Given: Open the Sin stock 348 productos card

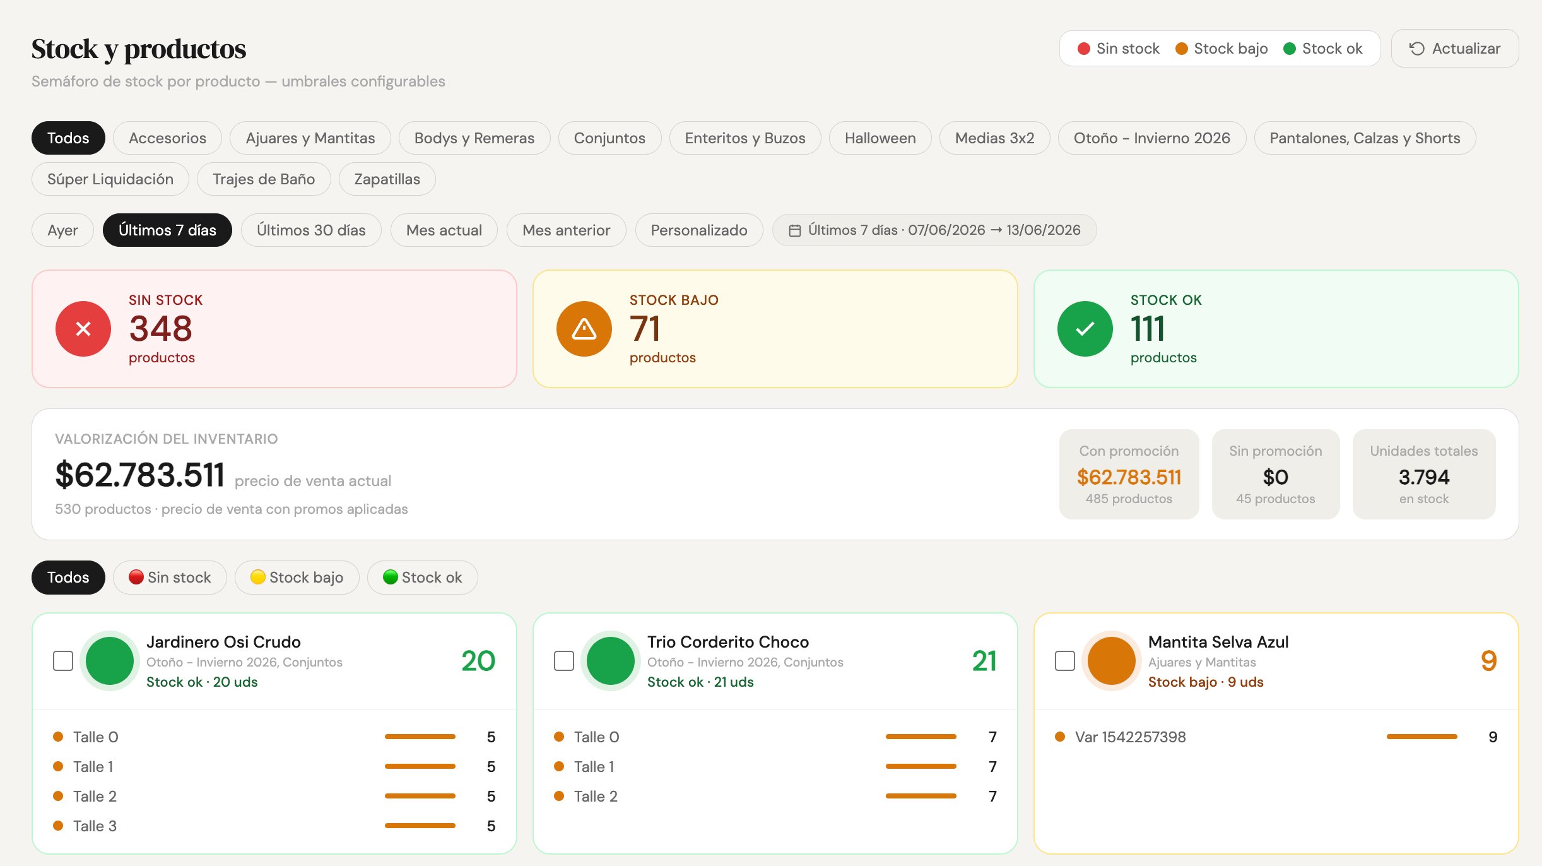Looking at the screenshot, I should (274, 329).
